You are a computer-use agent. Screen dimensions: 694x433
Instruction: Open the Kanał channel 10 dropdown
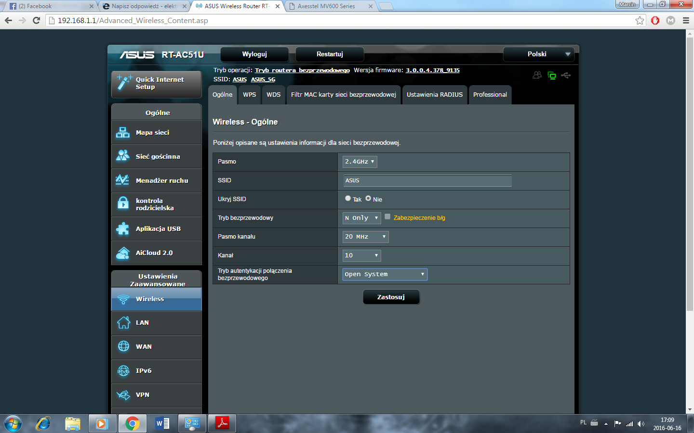tap(361, 255)
